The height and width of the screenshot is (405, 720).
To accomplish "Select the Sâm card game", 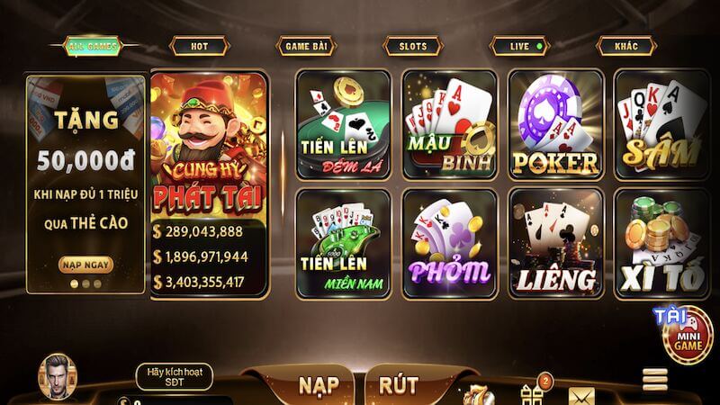I will click(x=661, y=124).
